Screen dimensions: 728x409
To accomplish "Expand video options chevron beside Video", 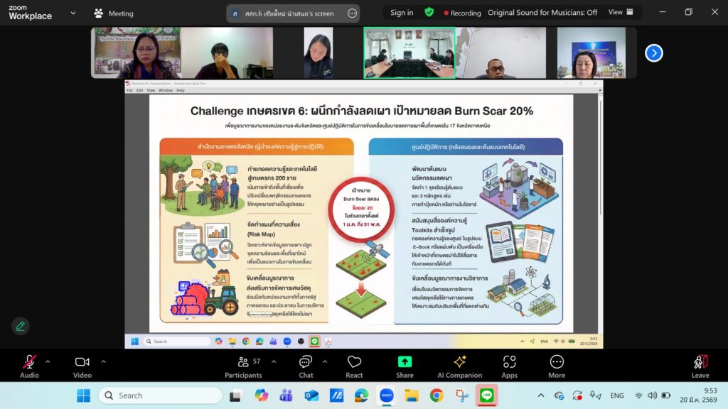I will pyautogui.click(x=103, y=361).
